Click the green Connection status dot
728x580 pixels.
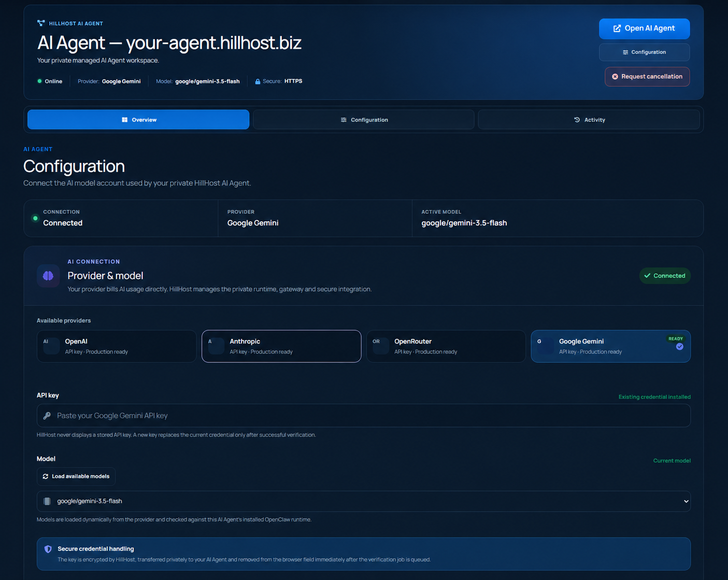[x=35, y=218]
